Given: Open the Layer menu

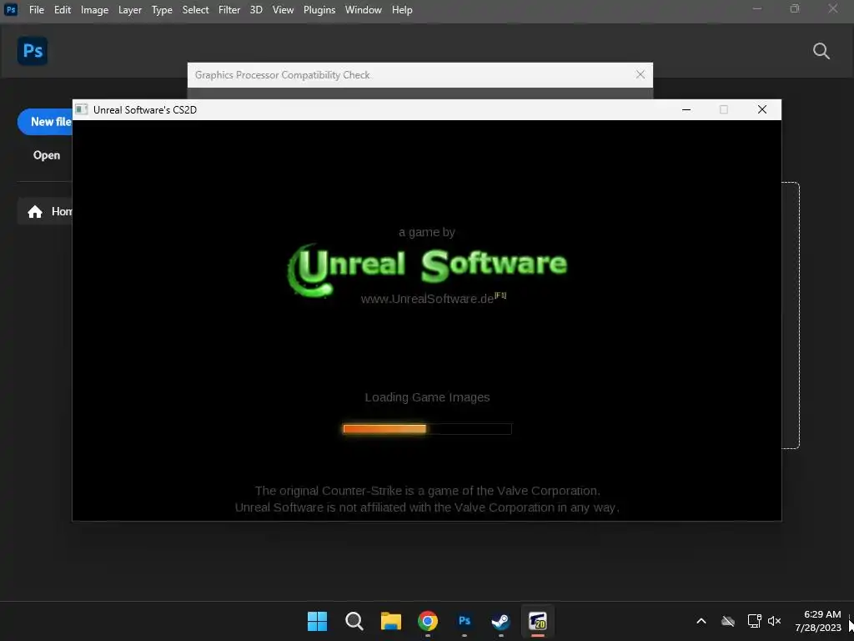Looking at the screenshot, I should 129,10.
